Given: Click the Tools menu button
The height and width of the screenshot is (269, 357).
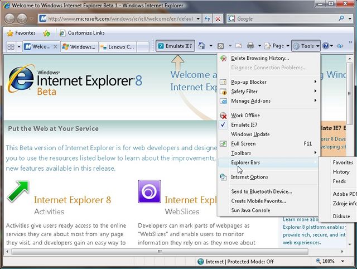Looking at the screenshot, I should click(306, 46).
